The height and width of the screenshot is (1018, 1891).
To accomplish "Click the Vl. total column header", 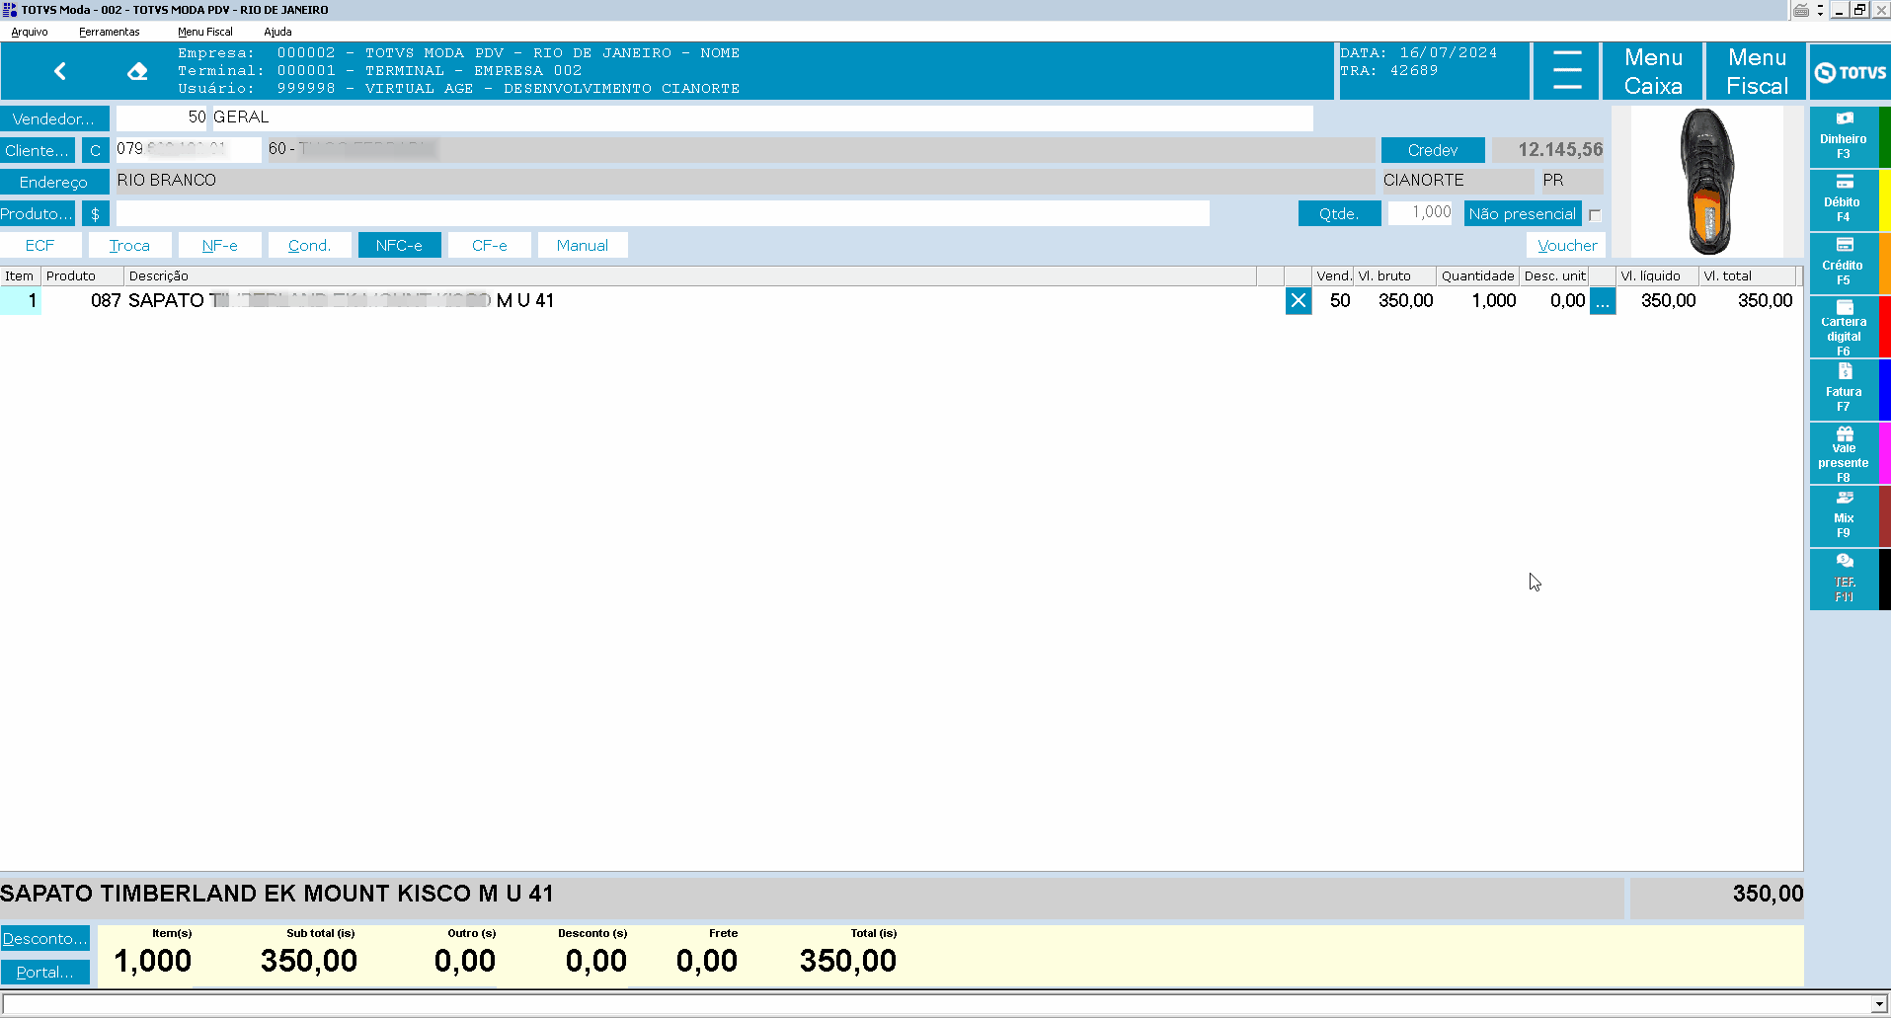I will pos(1747,276).
